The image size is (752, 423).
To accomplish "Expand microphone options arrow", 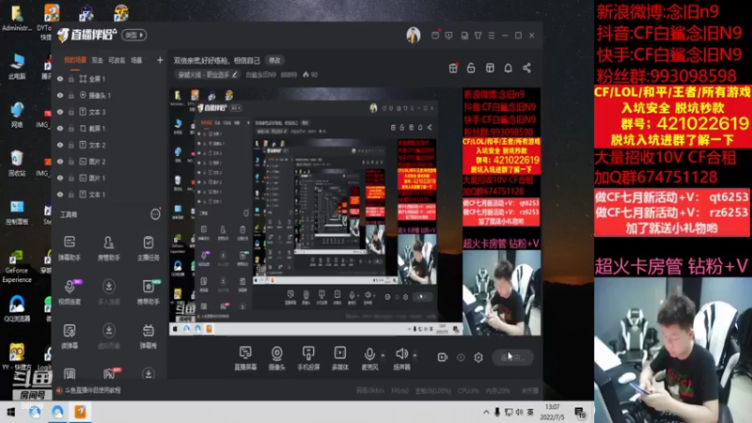I will click(383, 355).
